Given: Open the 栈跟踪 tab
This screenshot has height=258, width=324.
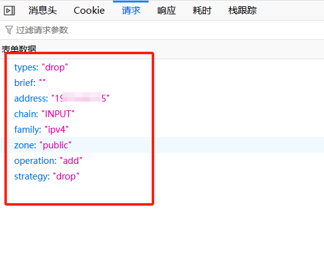Looking at the screenshot, I should click(x=242, y=11).
